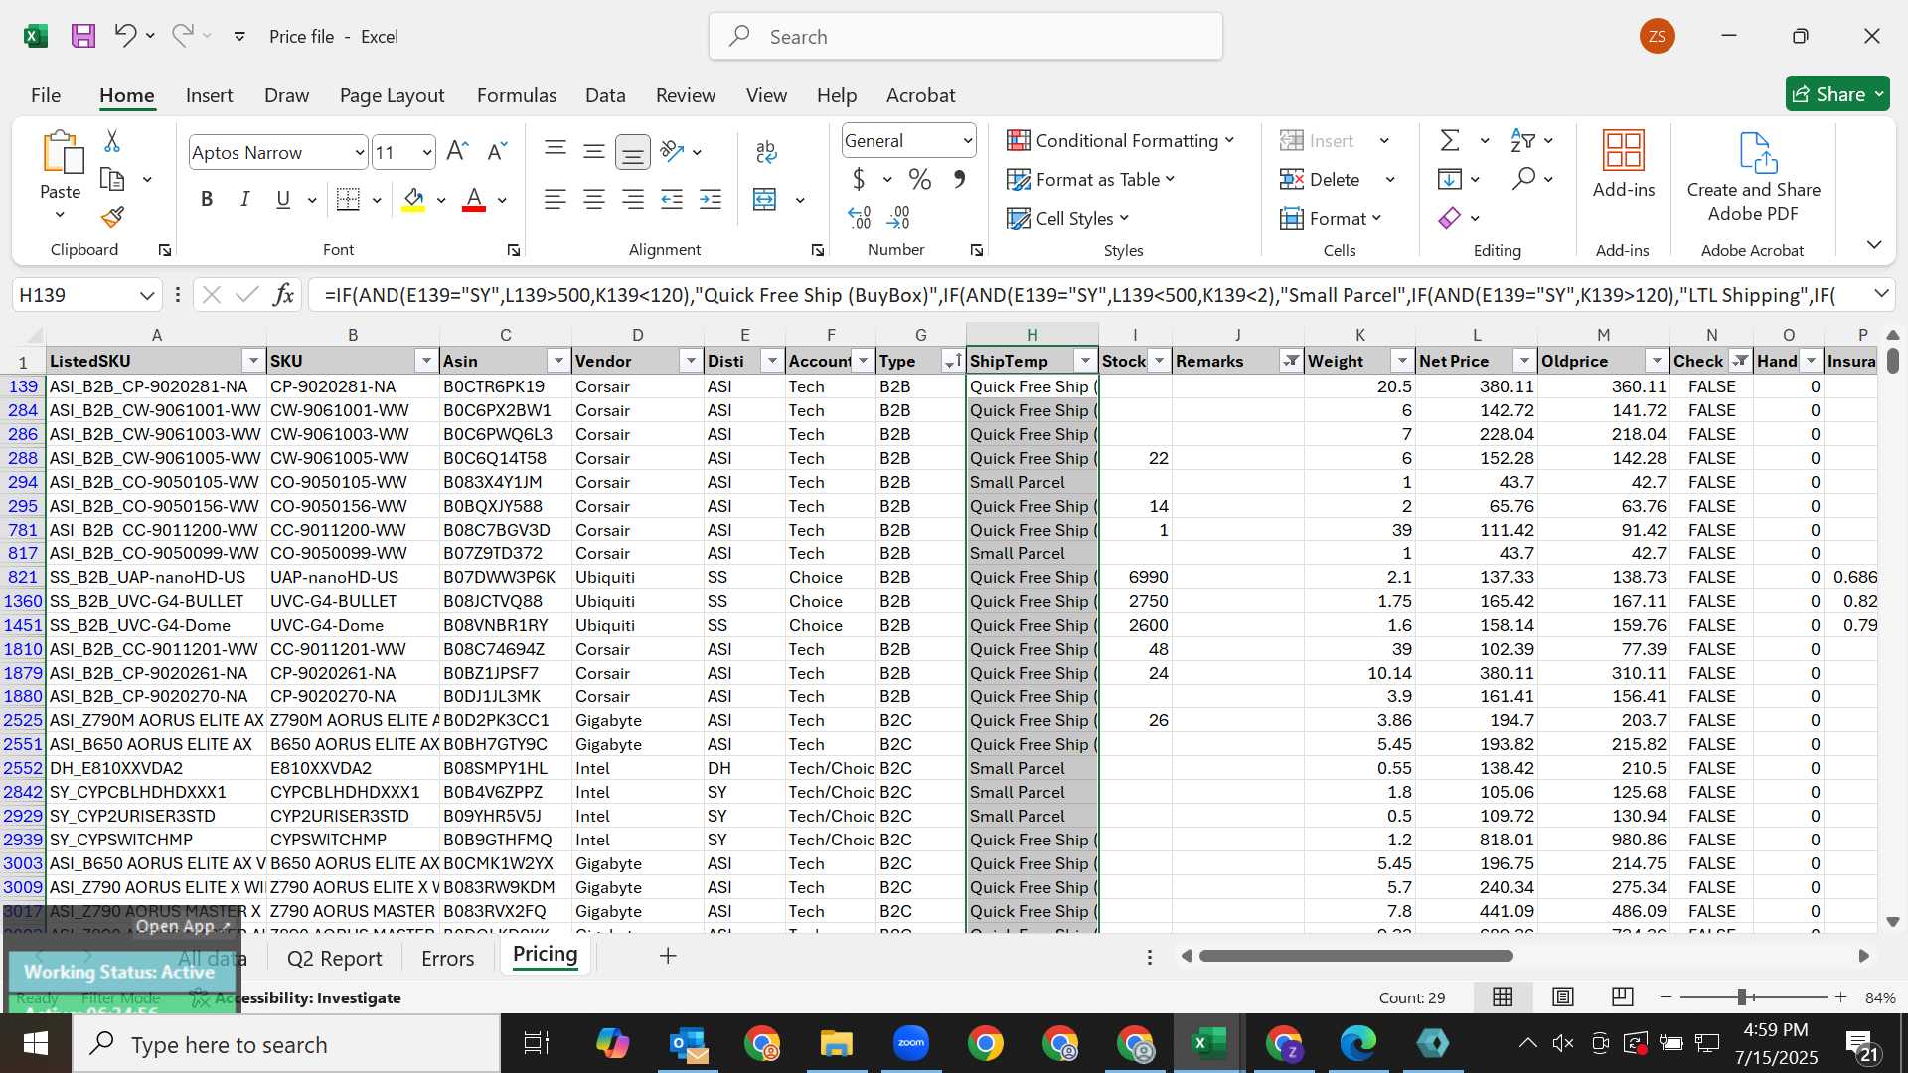Toggle Align Right alignment
The height and width of the screenshot is (1073, 1908).
click(x=632, y=199)
